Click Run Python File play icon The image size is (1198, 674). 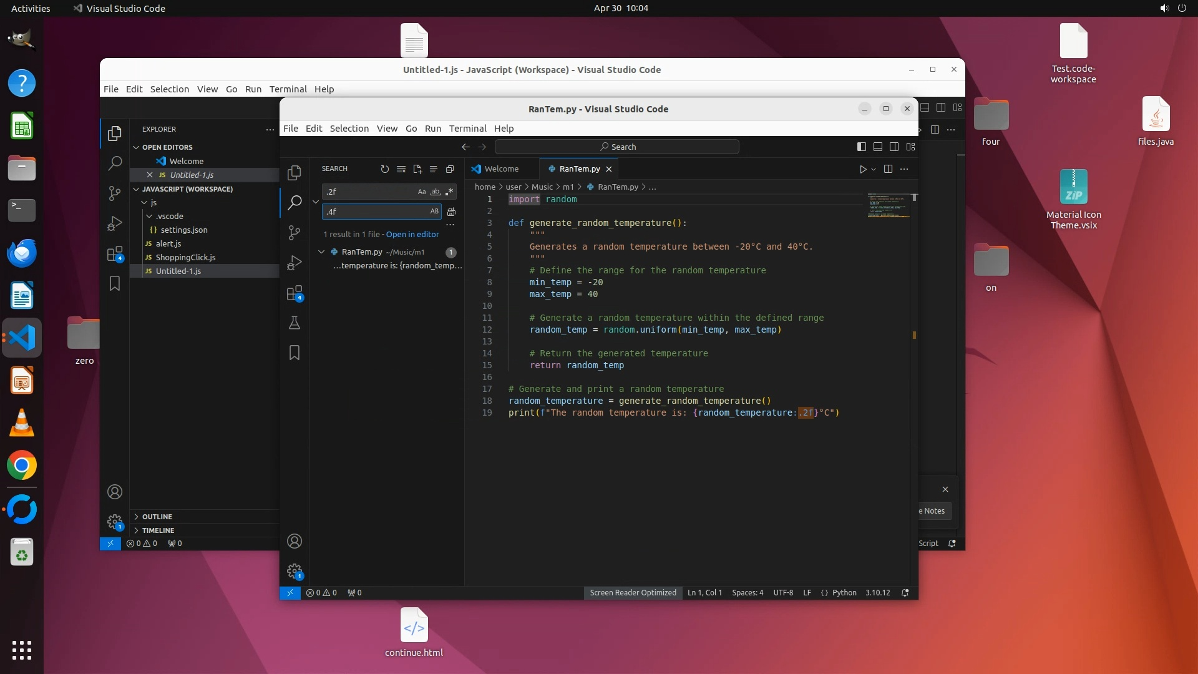point(862,169)
